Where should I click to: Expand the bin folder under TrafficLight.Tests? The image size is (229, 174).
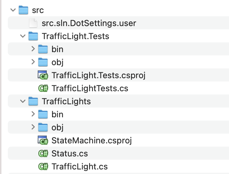tap(33, 49)
